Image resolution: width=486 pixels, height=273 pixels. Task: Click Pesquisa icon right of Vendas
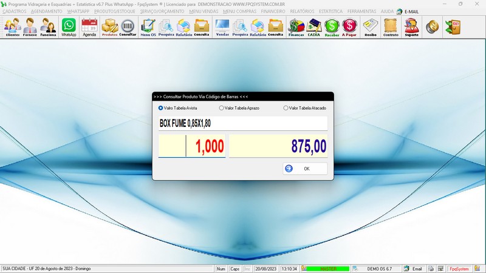tap(240, 27)
